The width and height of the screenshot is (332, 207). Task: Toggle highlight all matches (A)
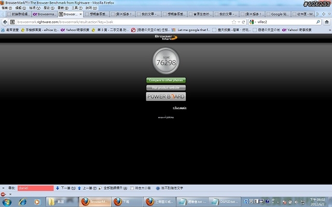(x=113, y=188)
